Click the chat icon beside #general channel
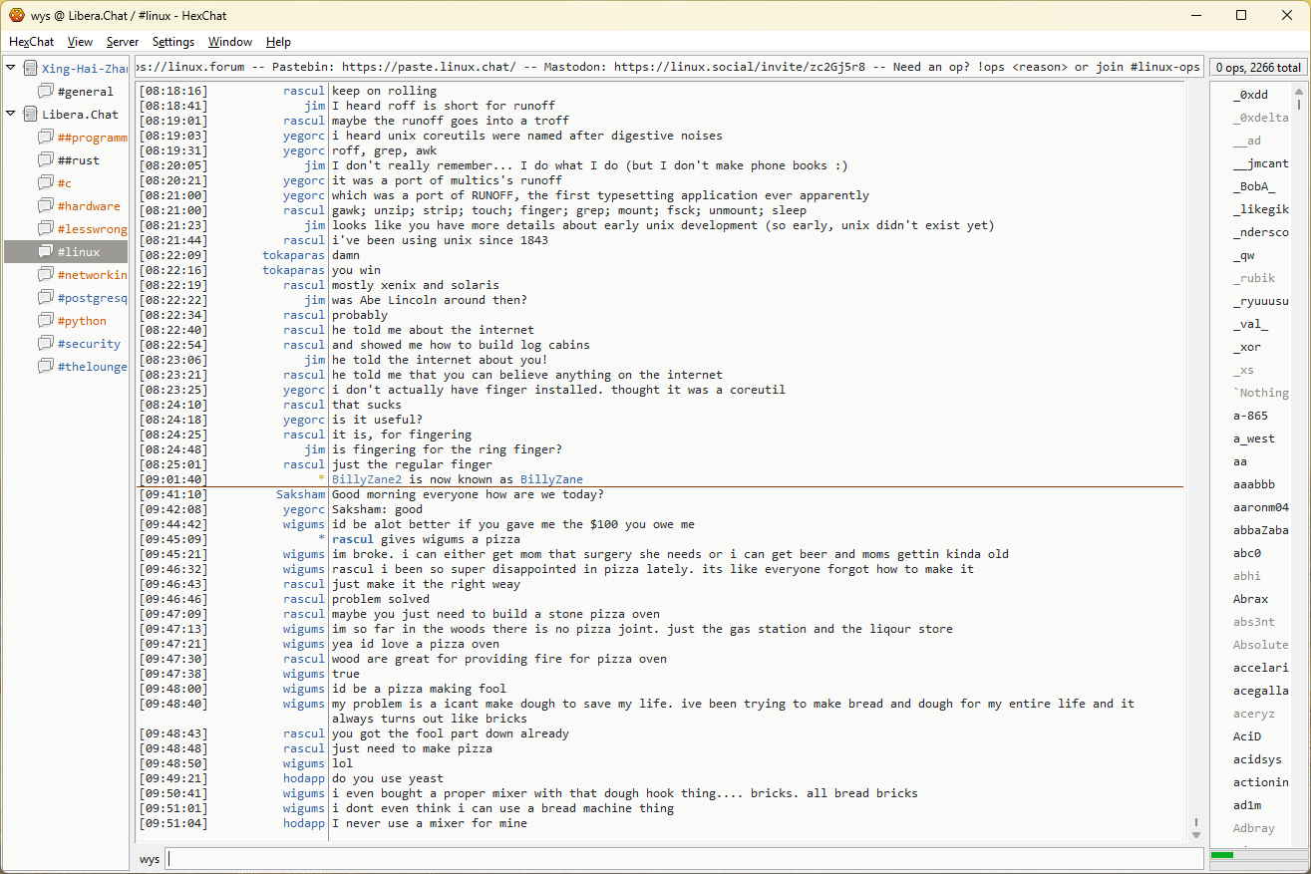The height and width of the screenshot is (874, 1311). (x=46, y=92)
